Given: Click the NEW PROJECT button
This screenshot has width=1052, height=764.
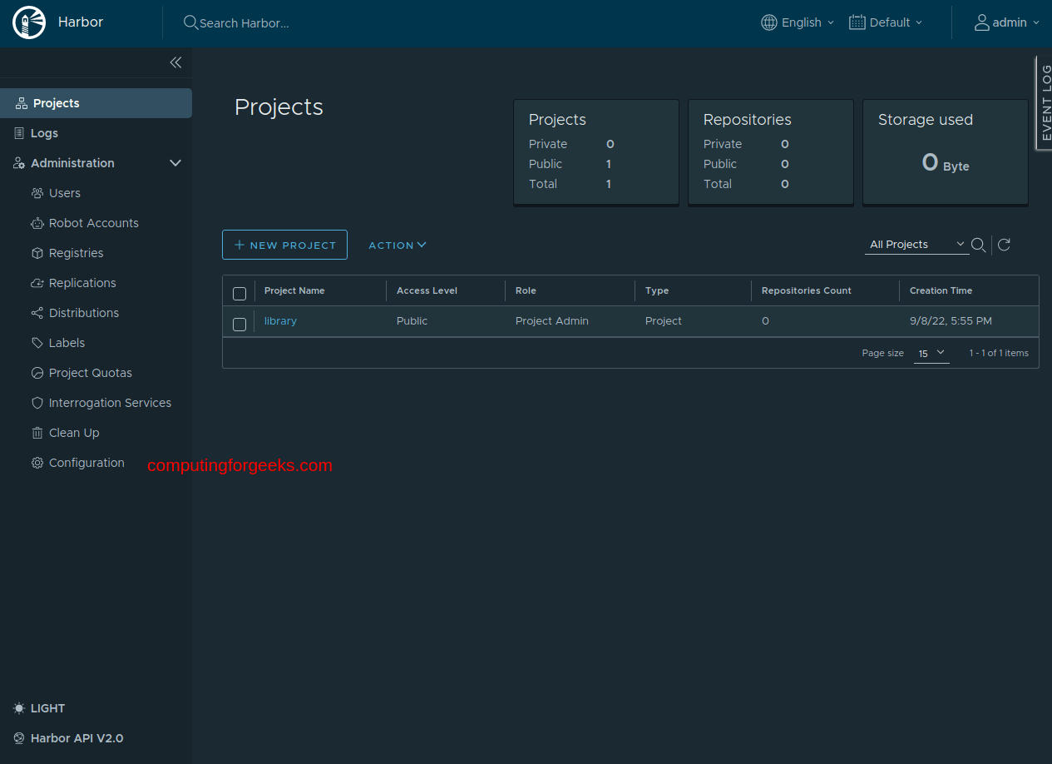Looking at the screenshot, I should click(x=284, y=245).
